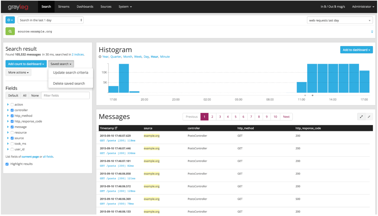Expand messages table with expand arrows icon

(361, 116)
